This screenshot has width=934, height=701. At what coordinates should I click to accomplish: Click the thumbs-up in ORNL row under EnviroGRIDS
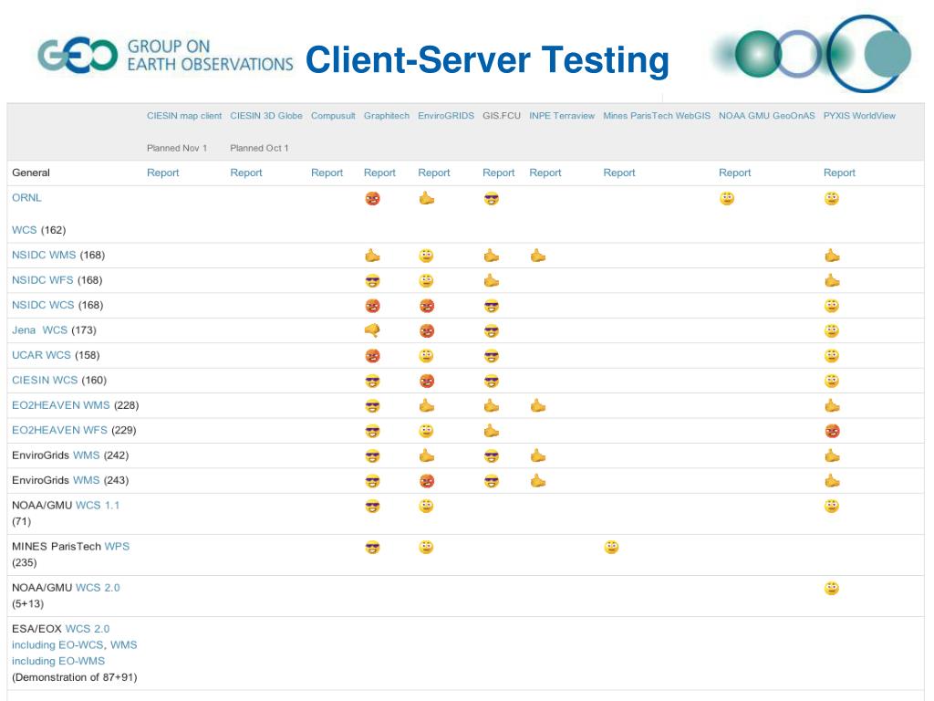(x=427, y=198)
